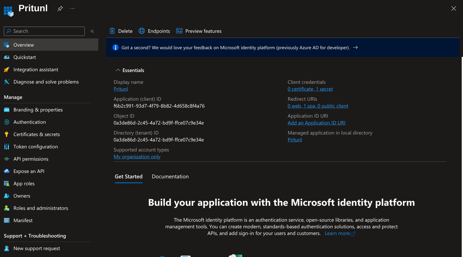Open the Endpoints panel
463x257 pixels.
click(x=159, y=31)
